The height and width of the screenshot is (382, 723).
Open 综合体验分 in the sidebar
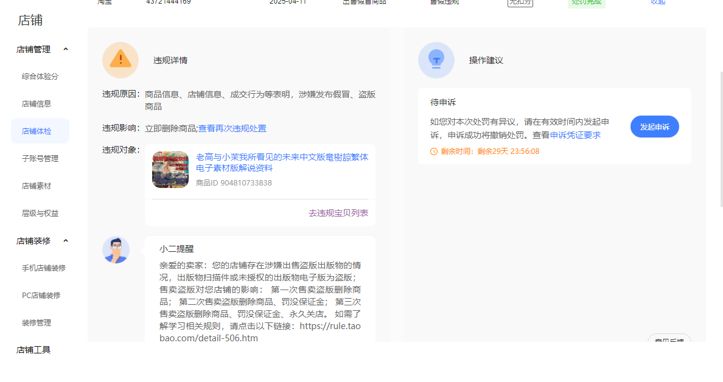coord(40,77)
